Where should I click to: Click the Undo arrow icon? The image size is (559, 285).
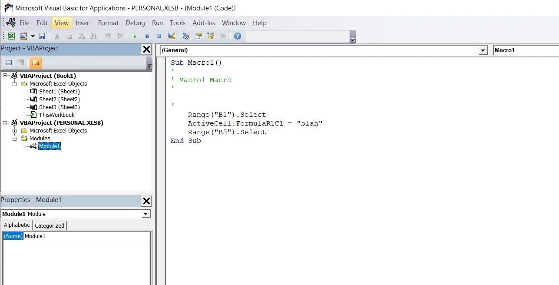point(108,36)
